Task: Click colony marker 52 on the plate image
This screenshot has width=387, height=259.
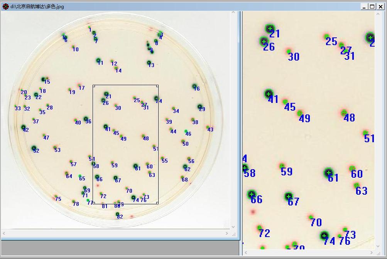Action: pyautogui.click(x=34, y=148)
